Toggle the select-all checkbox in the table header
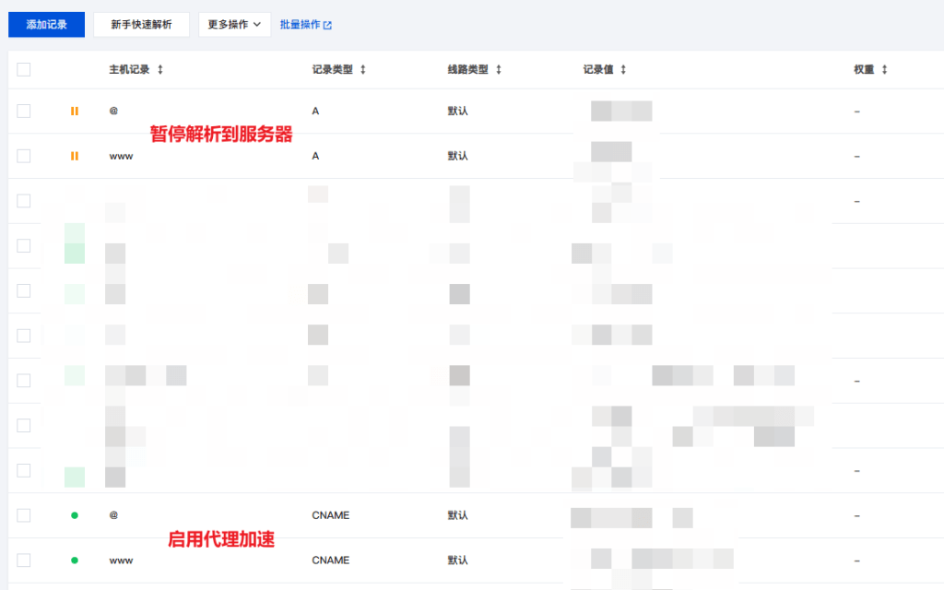The height and width of the screenshot is (590, 944). 25,68
